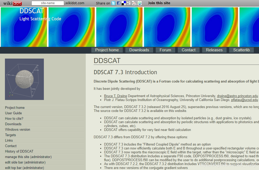Click 'It has been jointly developed by'
259x170 pixels.
117,89
